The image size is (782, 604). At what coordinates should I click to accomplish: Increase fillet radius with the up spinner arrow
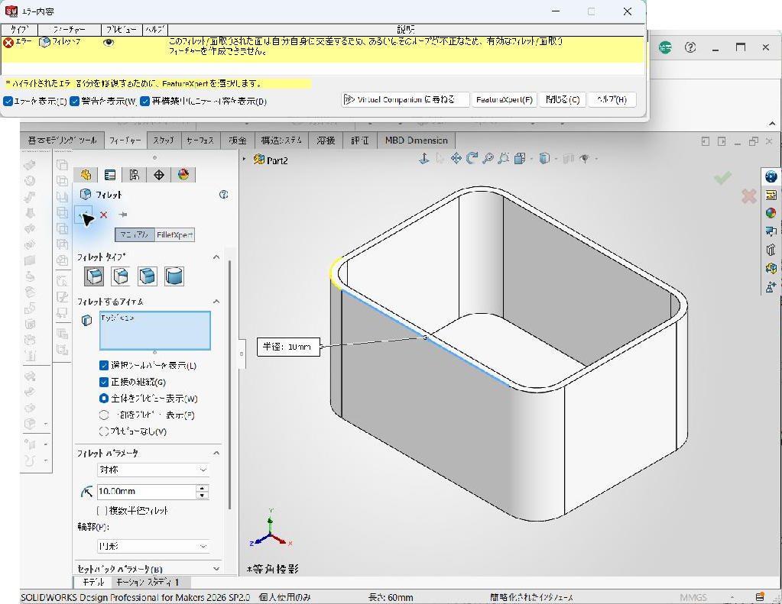202,489
